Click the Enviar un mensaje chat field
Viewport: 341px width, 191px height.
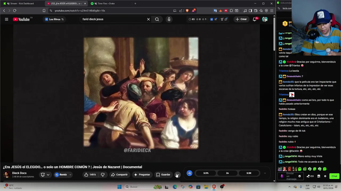290,176
